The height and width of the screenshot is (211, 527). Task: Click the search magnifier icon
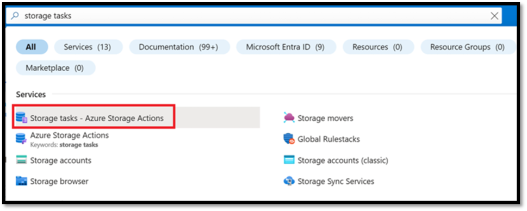(x=15, y=16)
